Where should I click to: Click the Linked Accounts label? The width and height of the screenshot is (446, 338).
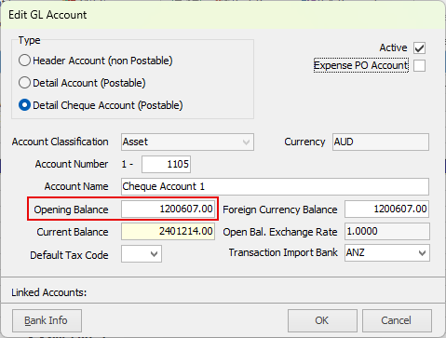tap(49, 292)
